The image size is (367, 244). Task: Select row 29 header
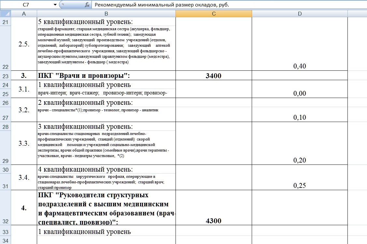tap(6, 148)
